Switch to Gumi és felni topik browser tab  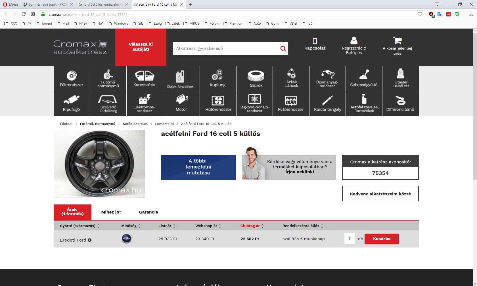point(48,5)
